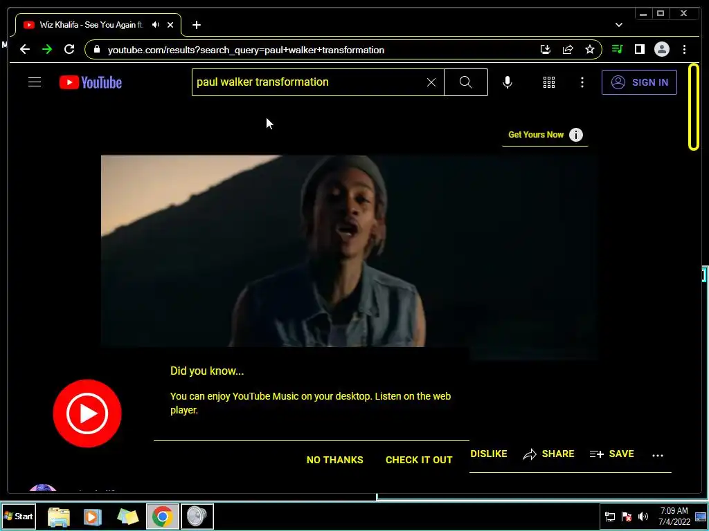This screenshot has width=709, height=531.
Task: Go back with the browser back arrow
Action: tap(25, 49)
